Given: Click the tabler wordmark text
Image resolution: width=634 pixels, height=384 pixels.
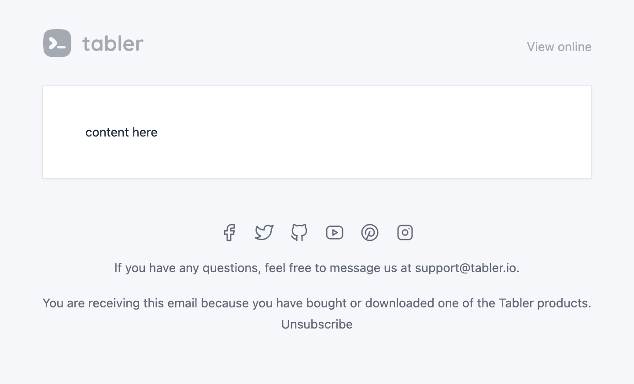Looking at the screenshot, I should point(113,43).
